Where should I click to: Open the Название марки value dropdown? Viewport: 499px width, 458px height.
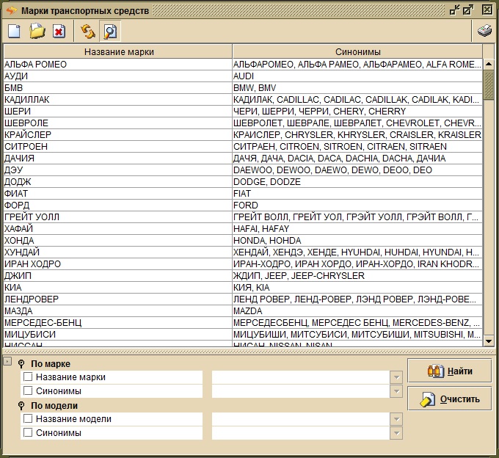[396, 377]
